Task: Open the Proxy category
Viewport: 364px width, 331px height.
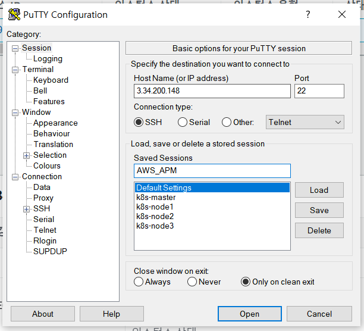Action: point(43,198)
